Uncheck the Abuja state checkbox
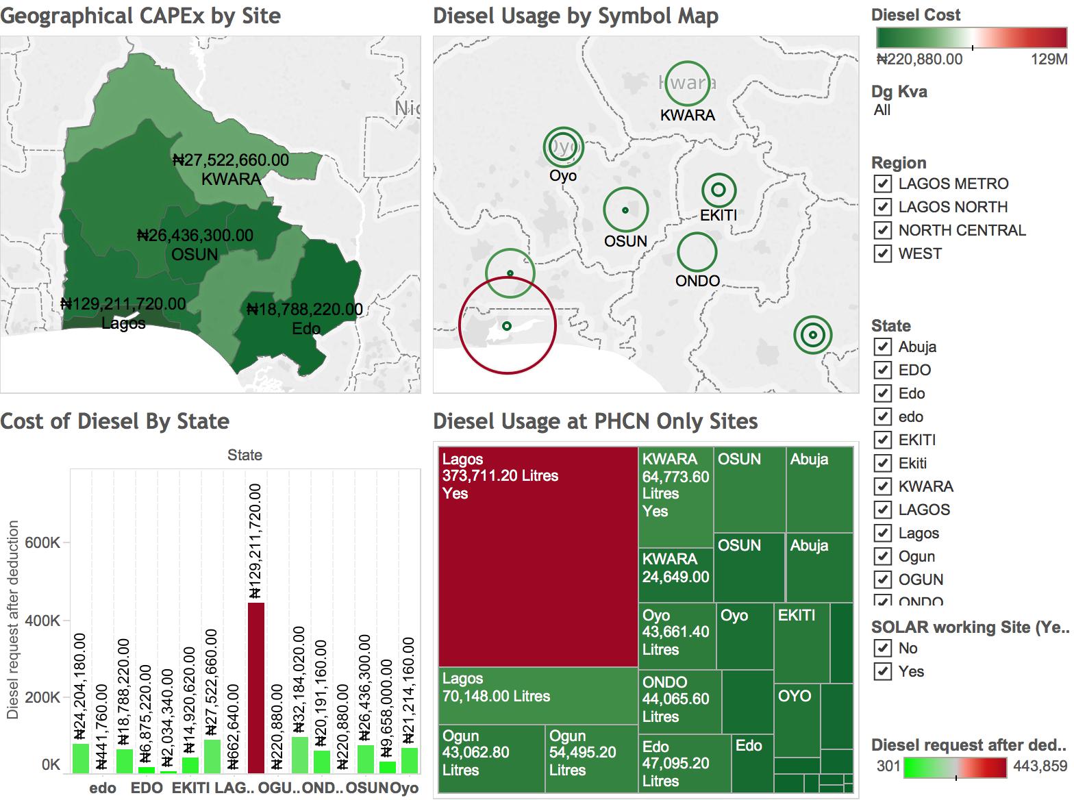 pos(882,347)
